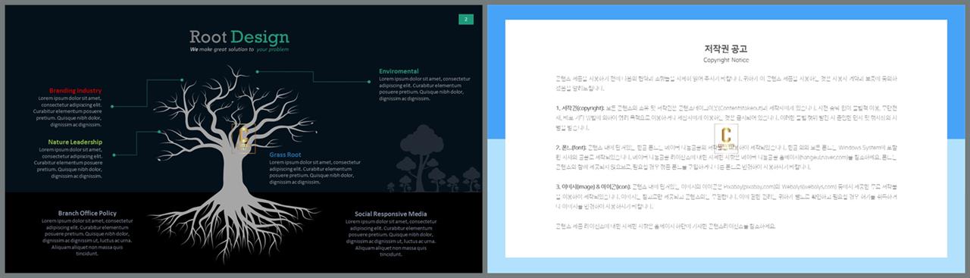
Task: Click the Copyright Notice subtitle
Action: 726,60
